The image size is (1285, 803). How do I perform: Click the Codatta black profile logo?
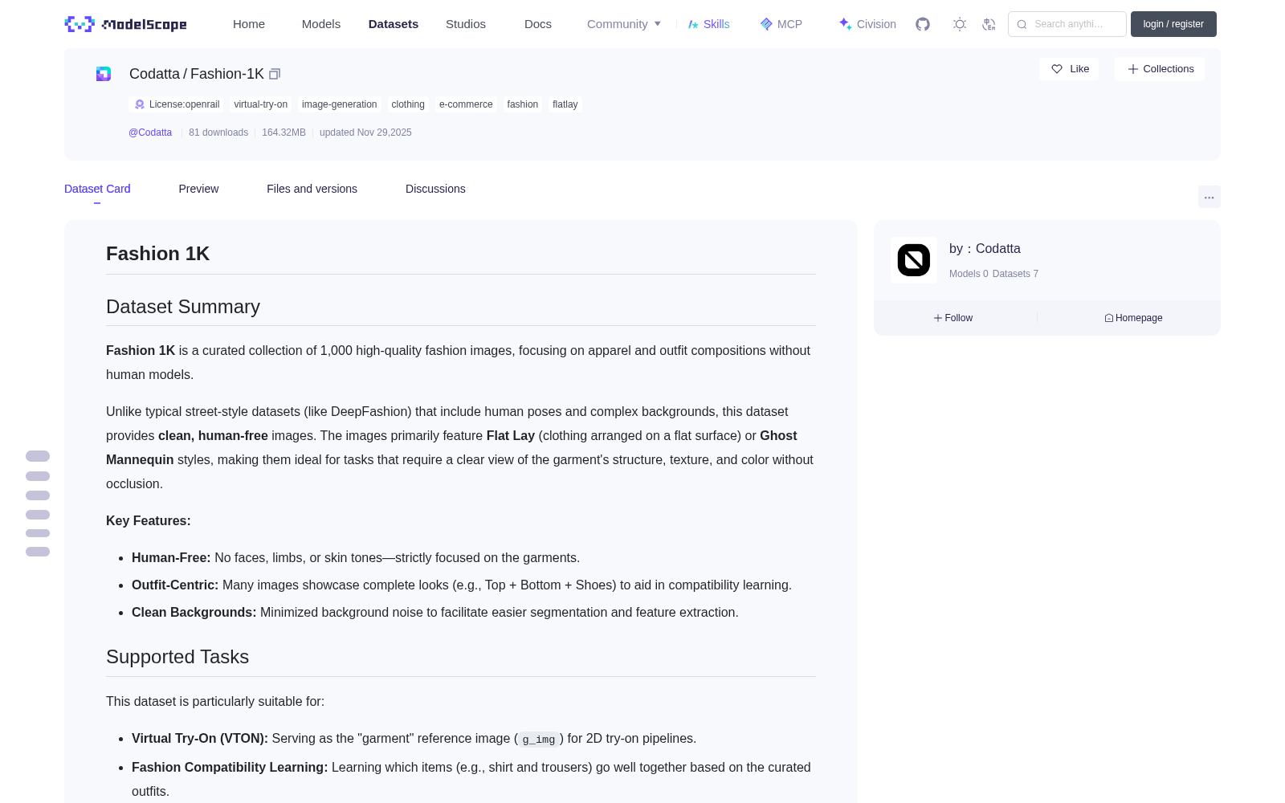(x=914, y=260)
